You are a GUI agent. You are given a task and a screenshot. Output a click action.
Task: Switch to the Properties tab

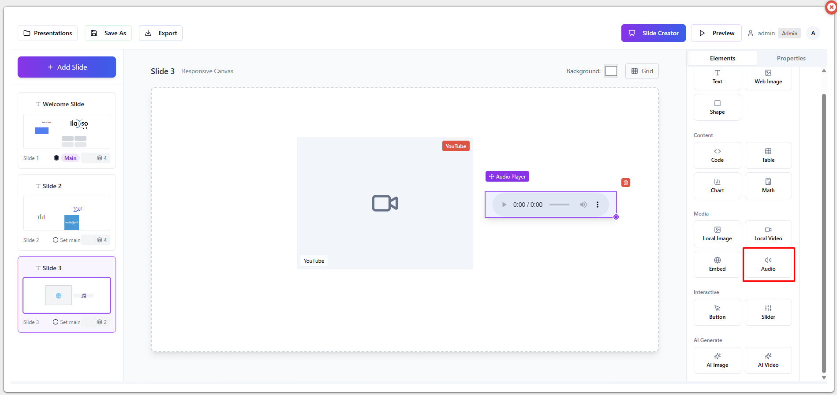tap(791, 58)
